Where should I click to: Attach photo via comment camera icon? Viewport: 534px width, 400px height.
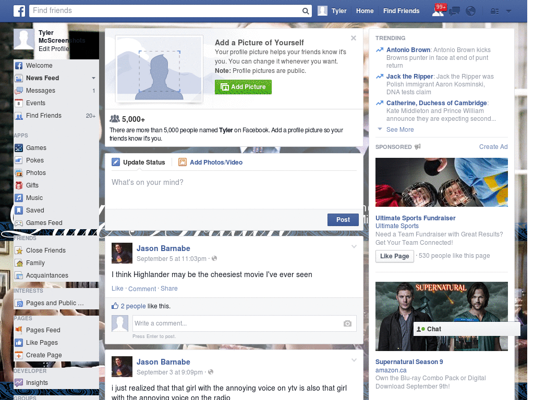(x=347, y=323)
